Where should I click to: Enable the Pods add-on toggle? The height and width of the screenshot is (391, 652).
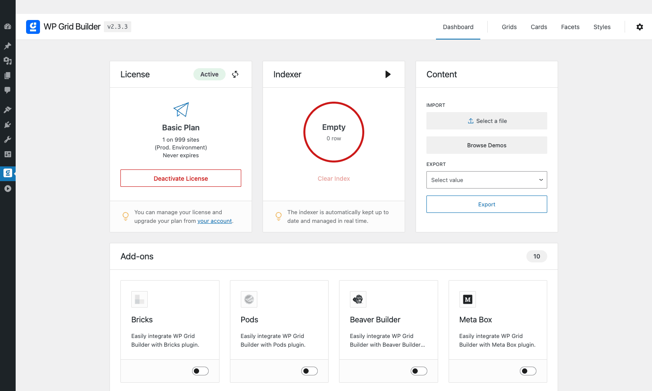309,371
